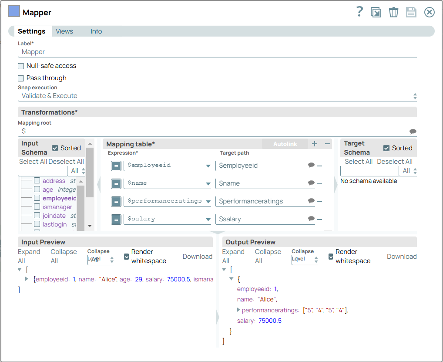Viewport: 443px width, 362px height.
Task: Open the Mapper help question mark icon
Action: point(359,12)
